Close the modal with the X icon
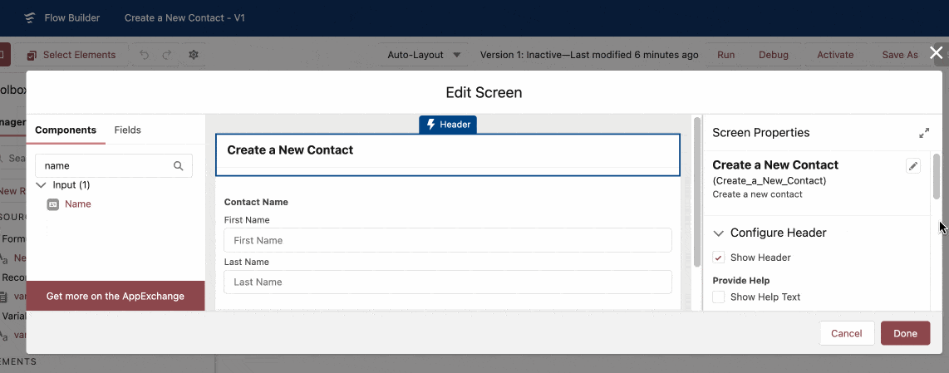The width and height of the screenshot is (949, 373). coord(937,52)
